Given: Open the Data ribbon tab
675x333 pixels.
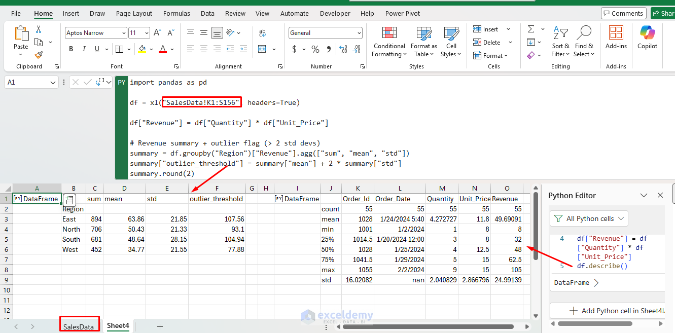Looking at the screenshot, I should 207,14.
